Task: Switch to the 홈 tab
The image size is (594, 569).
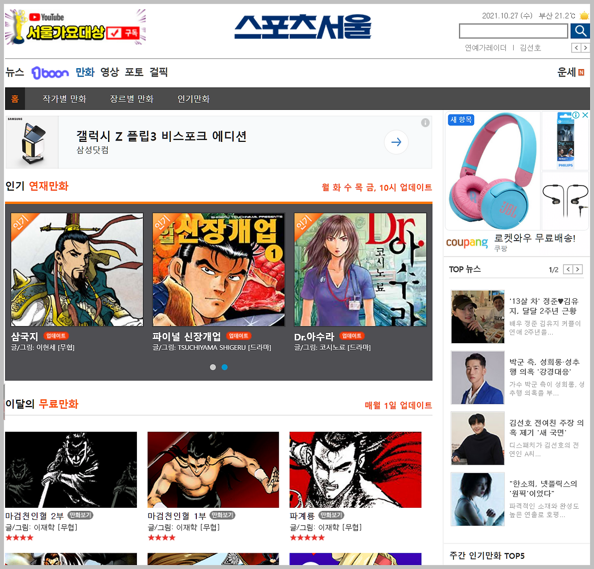Action: pos(15,99)
